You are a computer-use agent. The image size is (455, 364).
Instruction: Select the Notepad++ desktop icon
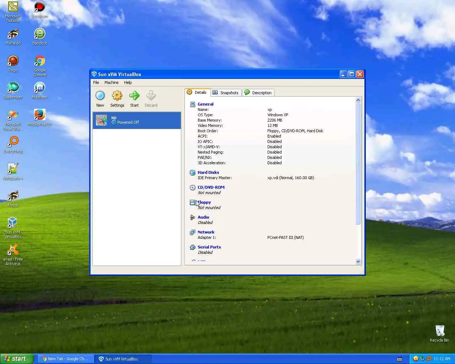point(13,172)
